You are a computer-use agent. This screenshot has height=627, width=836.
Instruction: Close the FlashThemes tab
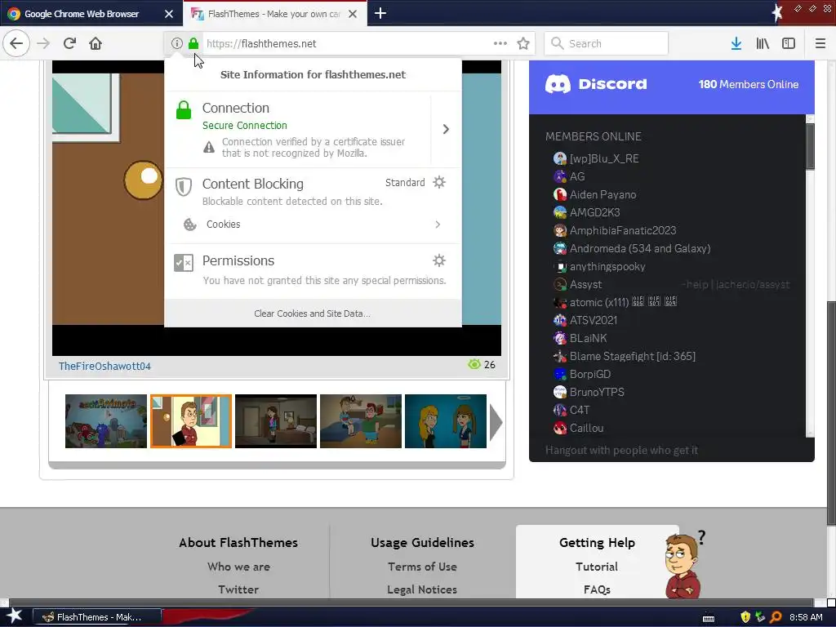click(353, 14)
